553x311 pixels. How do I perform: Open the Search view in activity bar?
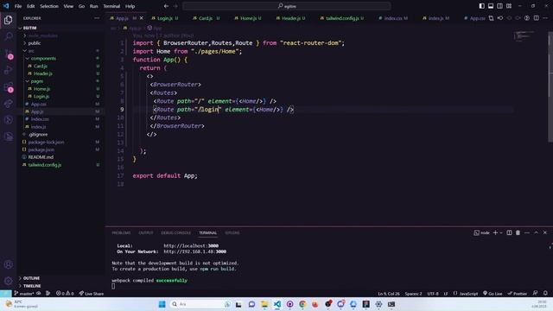(x=8, y=36)
